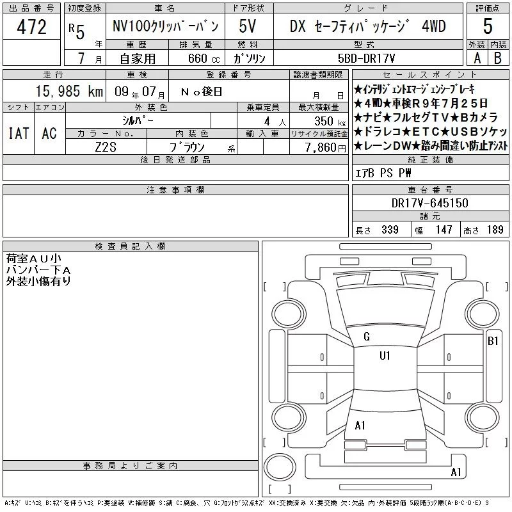Click the interior grade B
The image size is (512, 512).
[x=498, y=58]
